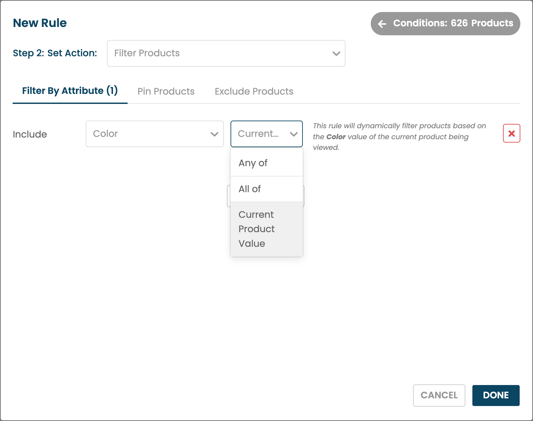Click the chevron arrow in Color field
The width and height of the screenshot is (533, 421).
point(214,134)
